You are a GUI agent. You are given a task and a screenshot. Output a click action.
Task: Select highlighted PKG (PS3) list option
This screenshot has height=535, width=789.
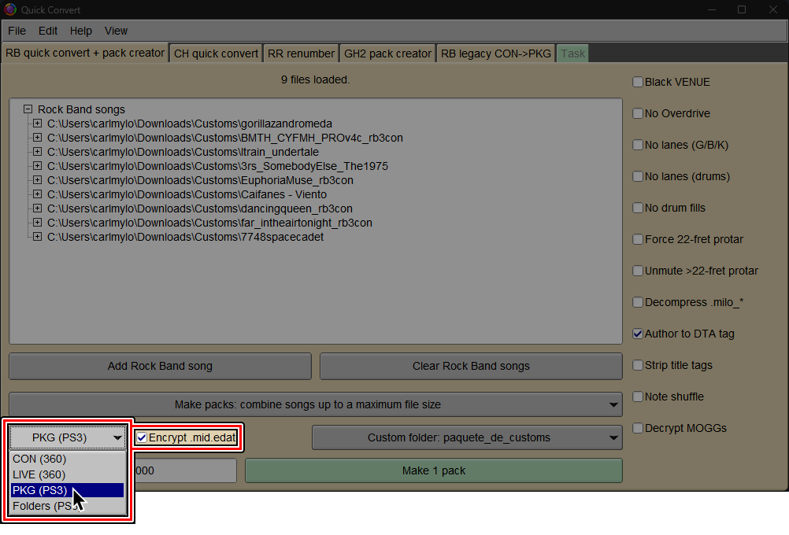[68, 490]
